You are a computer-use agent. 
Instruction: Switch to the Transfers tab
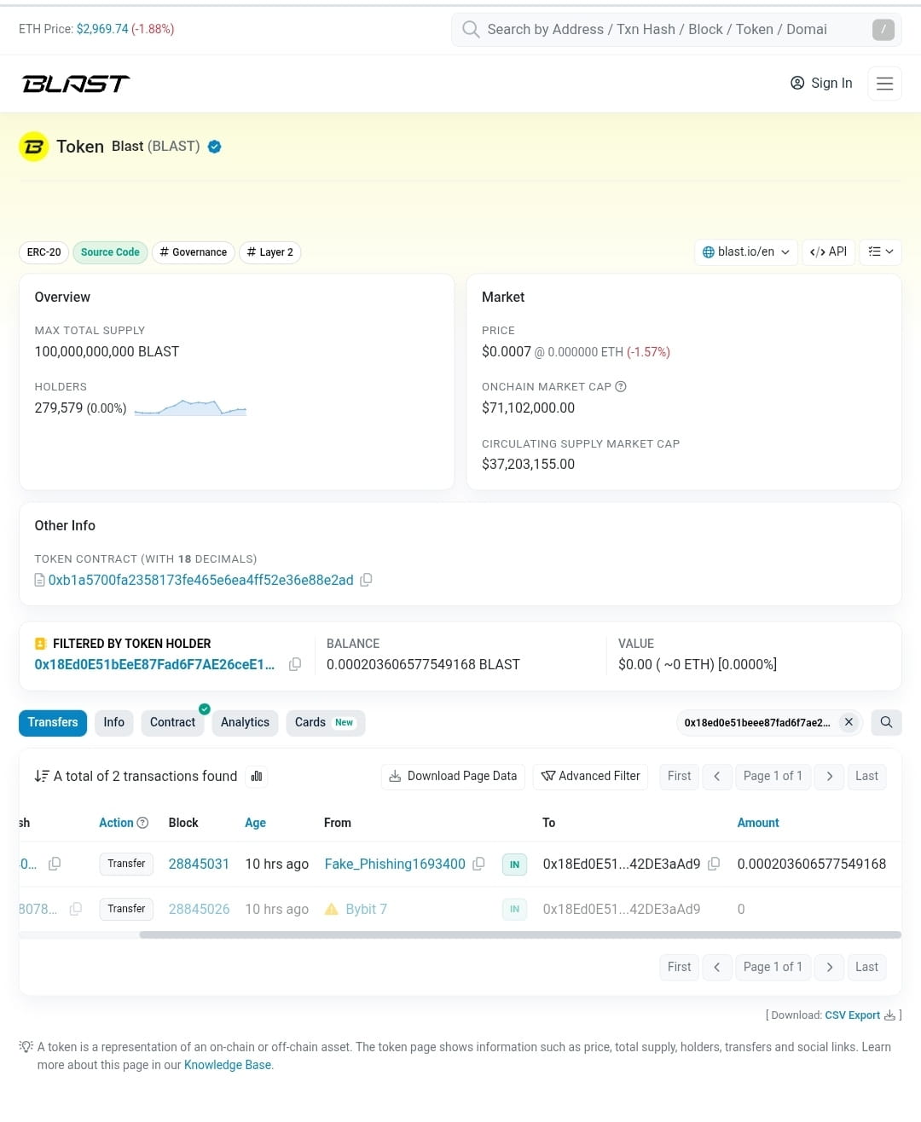53,722
